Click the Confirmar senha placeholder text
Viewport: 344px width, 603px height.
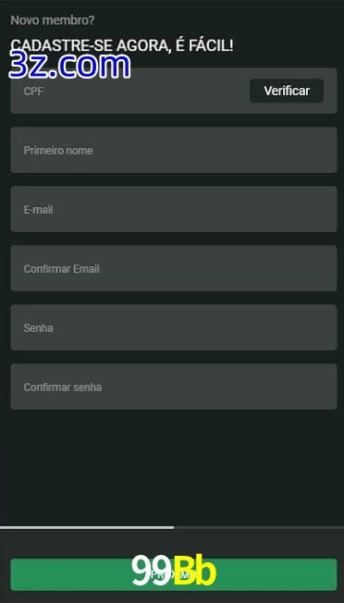63,388
